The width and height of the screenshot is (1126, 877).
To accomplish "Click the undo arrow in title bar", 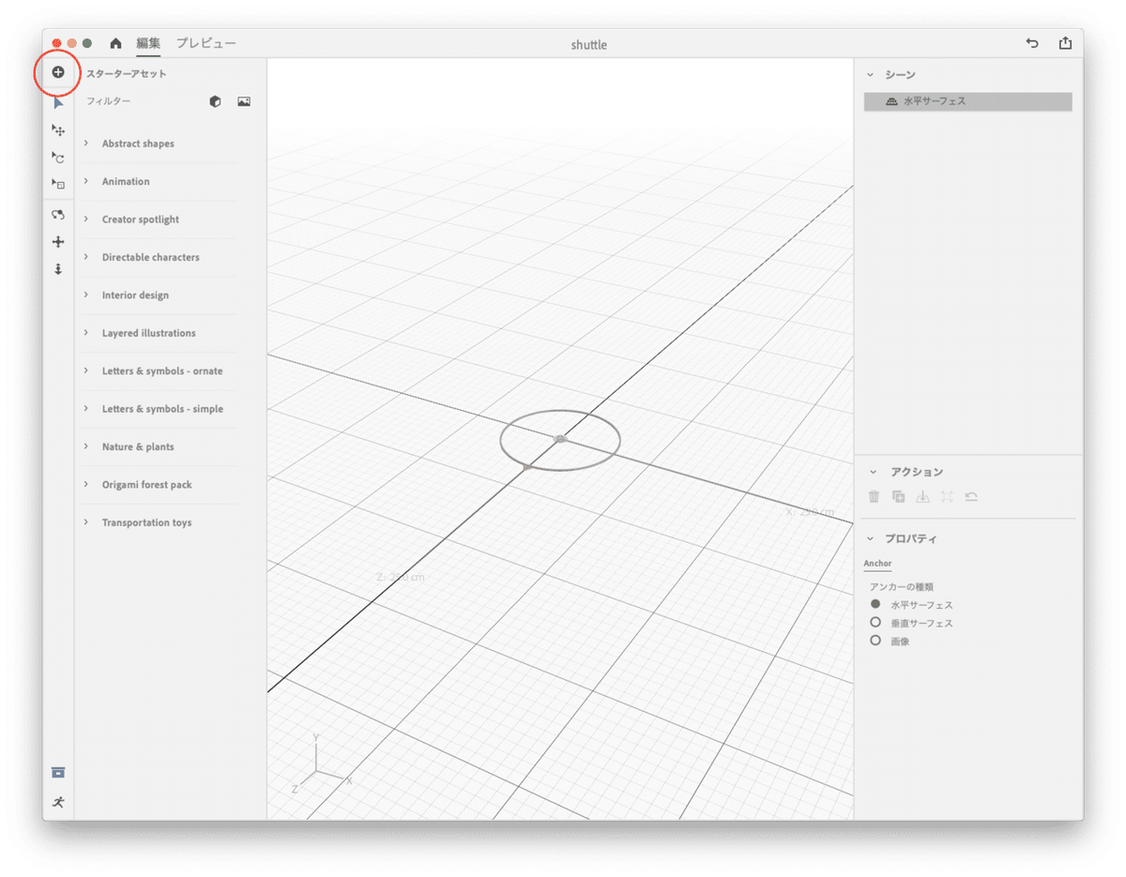I will (1032, 43).
